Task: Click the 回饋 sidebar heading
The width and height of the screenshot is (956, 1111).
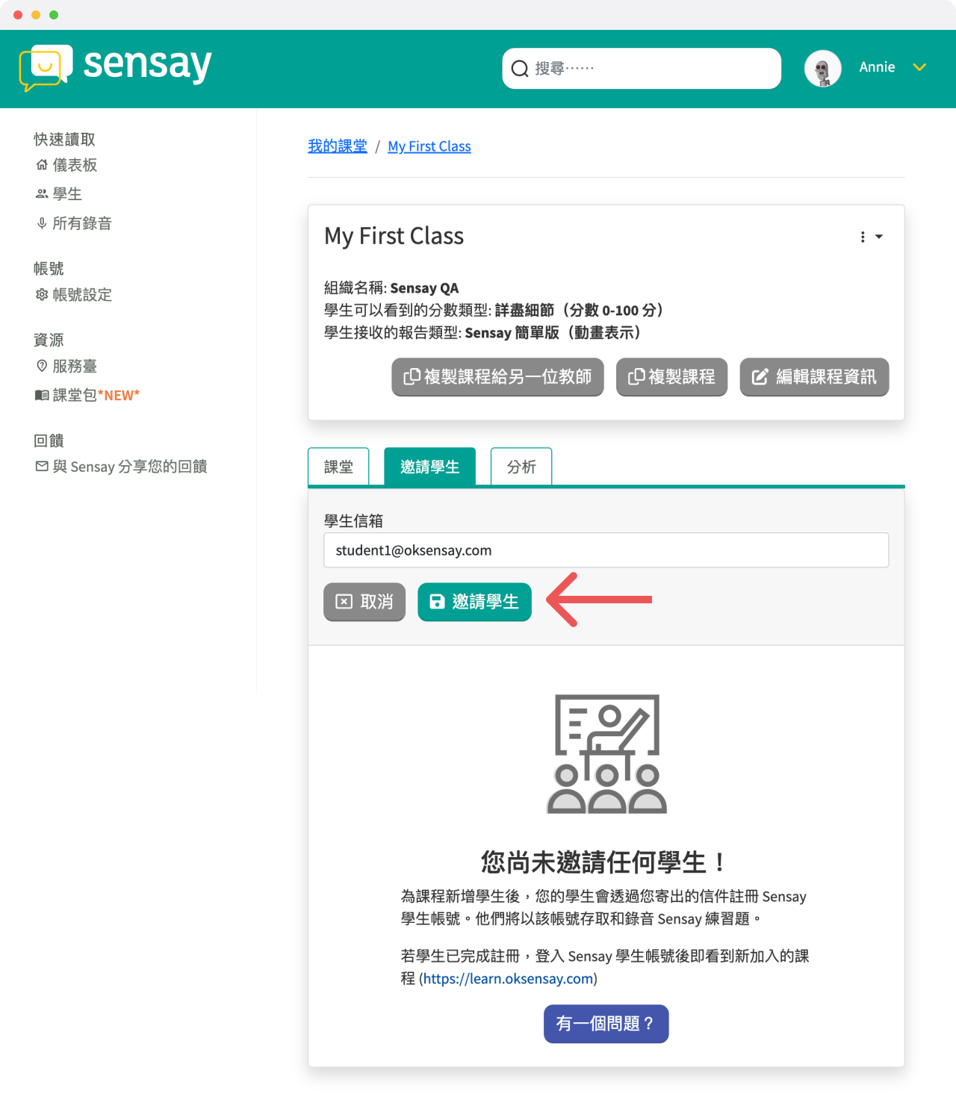Action: click(x=49, y=441)
